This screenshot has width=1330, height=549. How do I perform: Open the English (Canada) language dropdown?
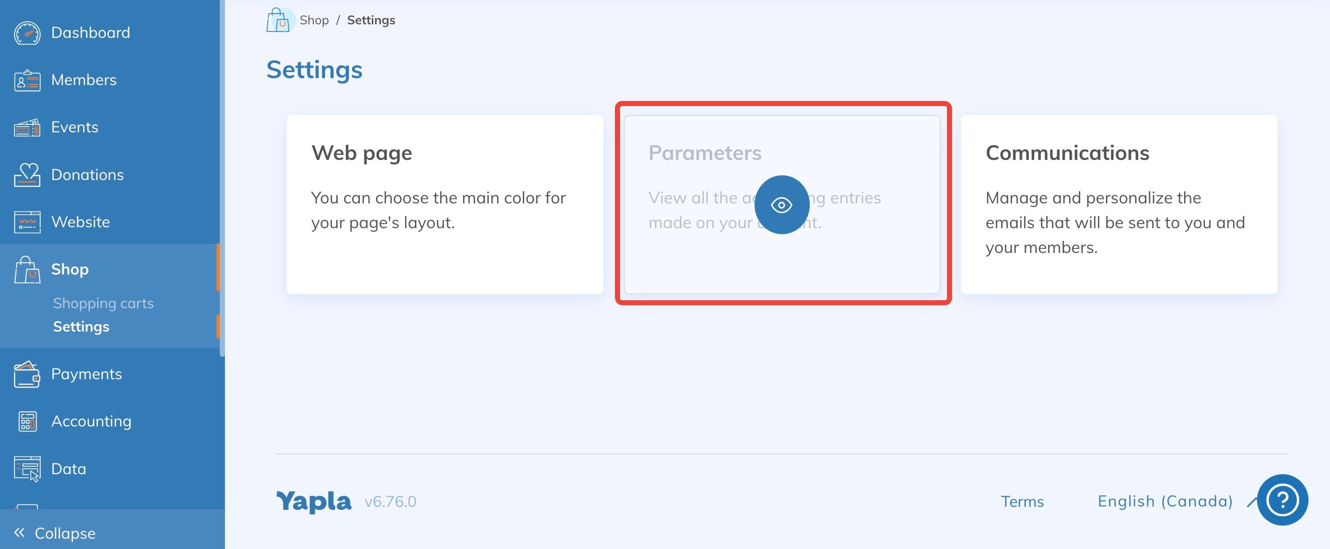click(x=1165, y=500)
